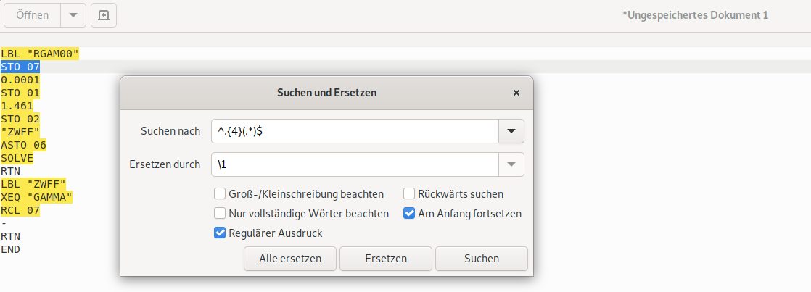Close the Suchen und Ersetzen dialog
This screenshot has width=811, height=292.
[516, 93]
